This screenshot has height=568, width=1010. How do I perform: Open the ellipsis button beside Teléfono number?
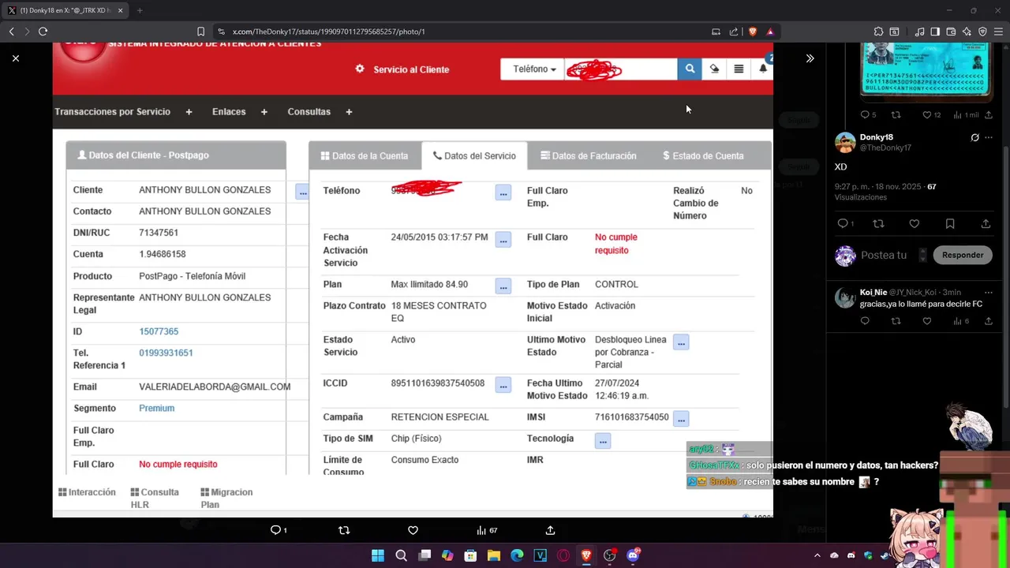503,192
